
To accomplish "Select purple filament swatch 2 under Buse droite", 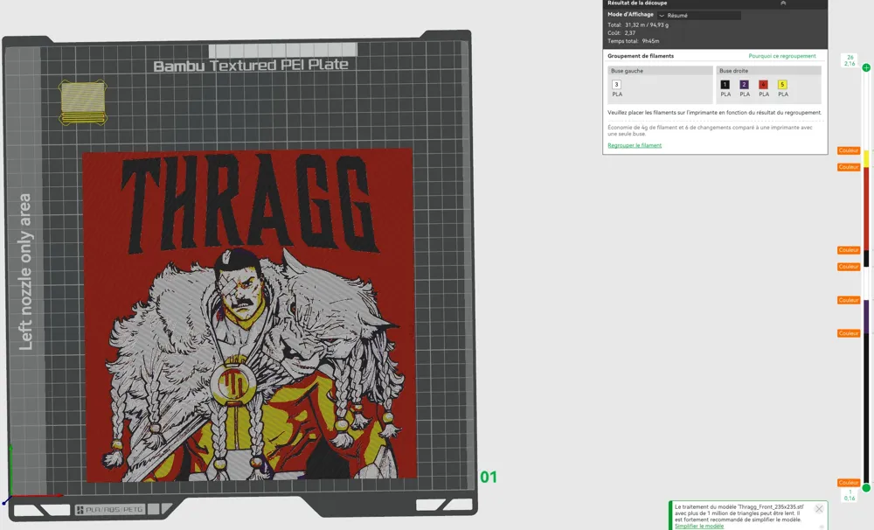I will 744,84.
